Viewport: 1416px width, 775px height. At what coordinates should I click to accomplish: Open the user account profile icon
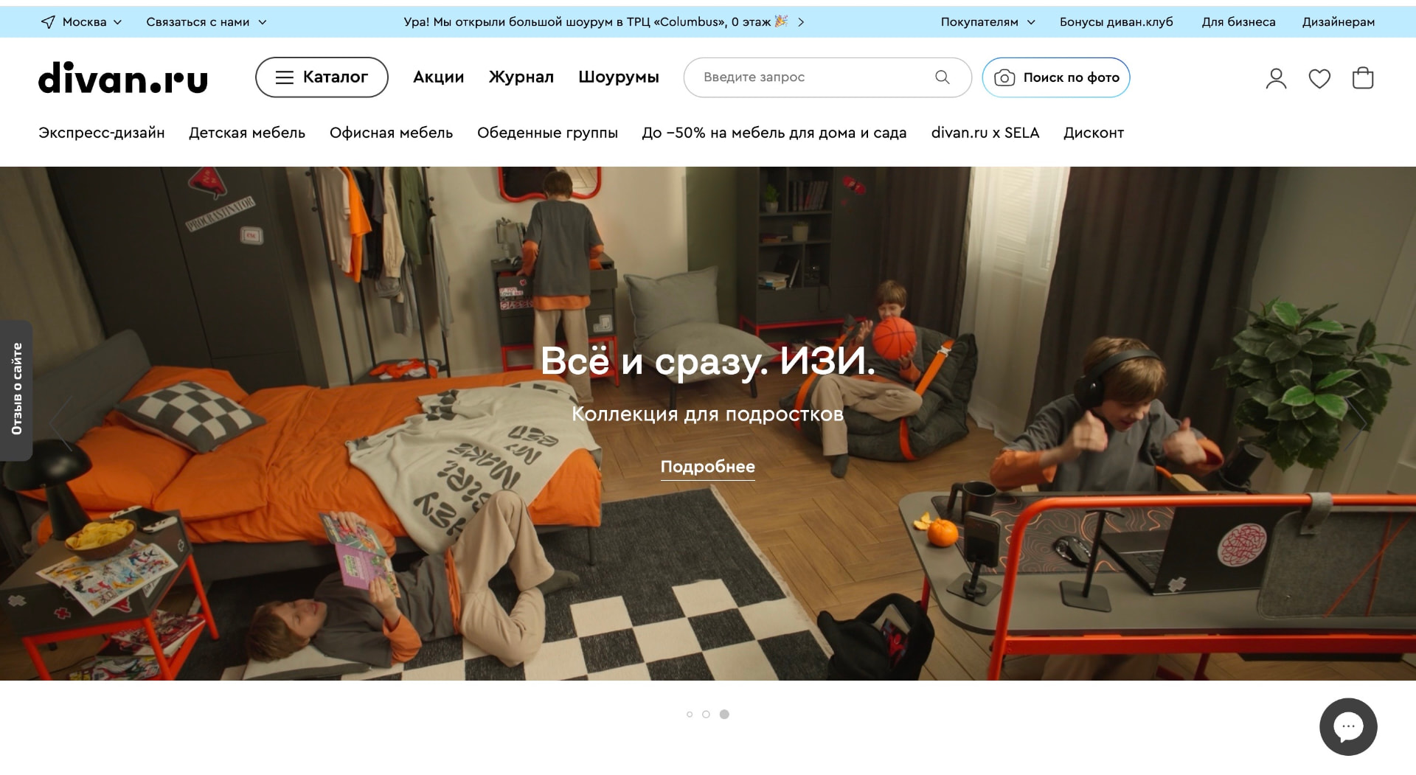1276,78
